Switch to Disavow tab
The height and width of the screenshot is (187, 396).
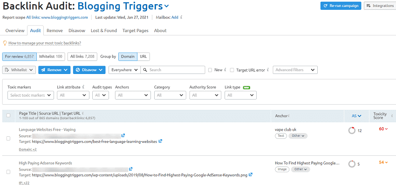click(77, 31)
